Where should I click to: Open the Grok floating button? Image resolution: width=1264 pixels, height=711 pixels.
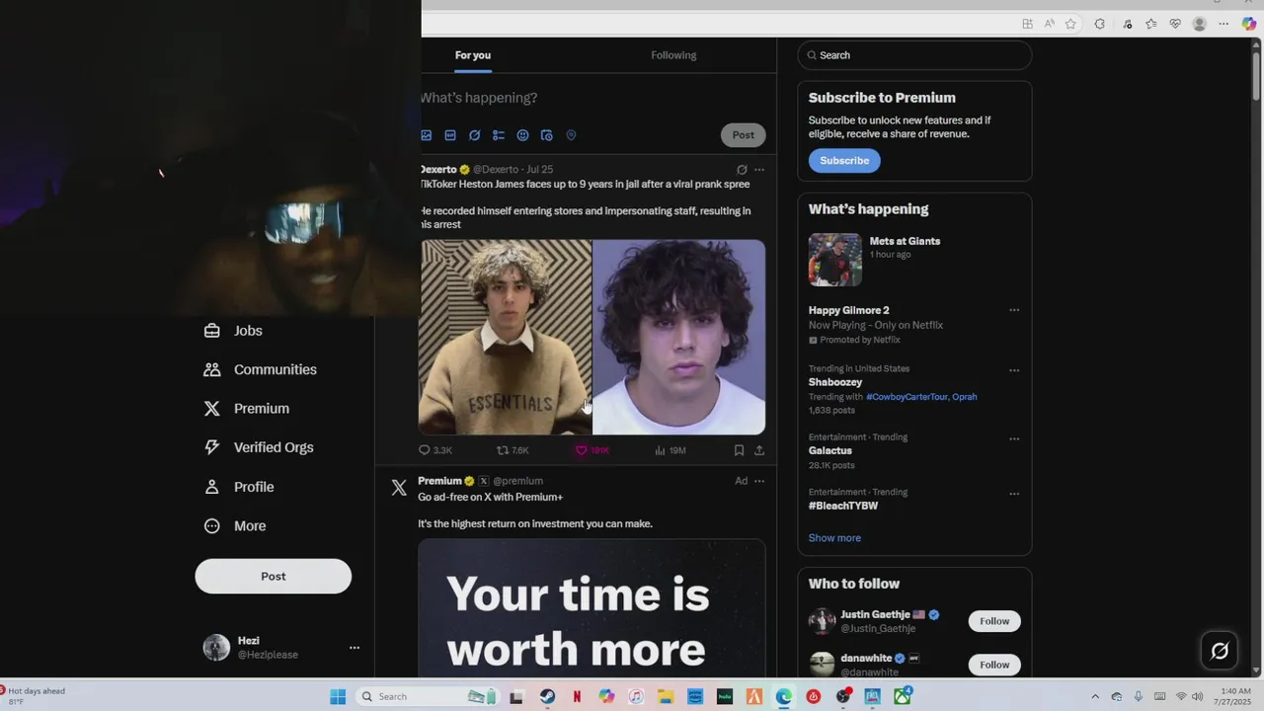1220,651
